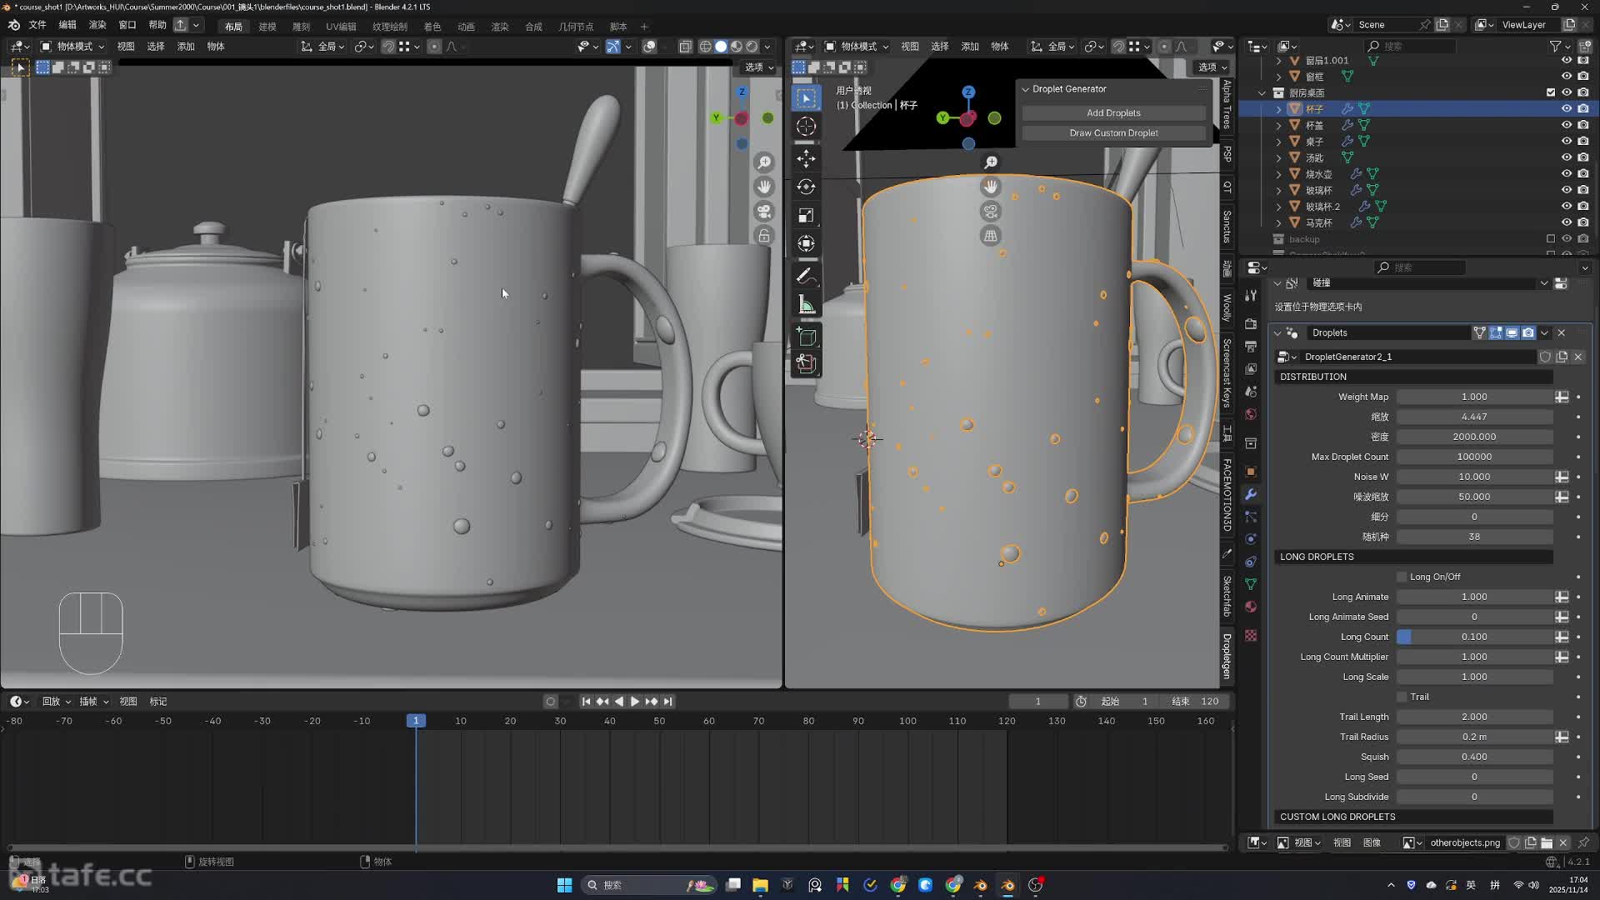
Task: Open the 物体模式 mode dropdown in left viewport
Action: (x=73, y=47)
